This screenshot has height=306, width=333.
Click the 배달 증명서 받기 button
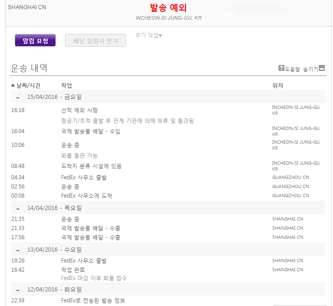point(95,41)
